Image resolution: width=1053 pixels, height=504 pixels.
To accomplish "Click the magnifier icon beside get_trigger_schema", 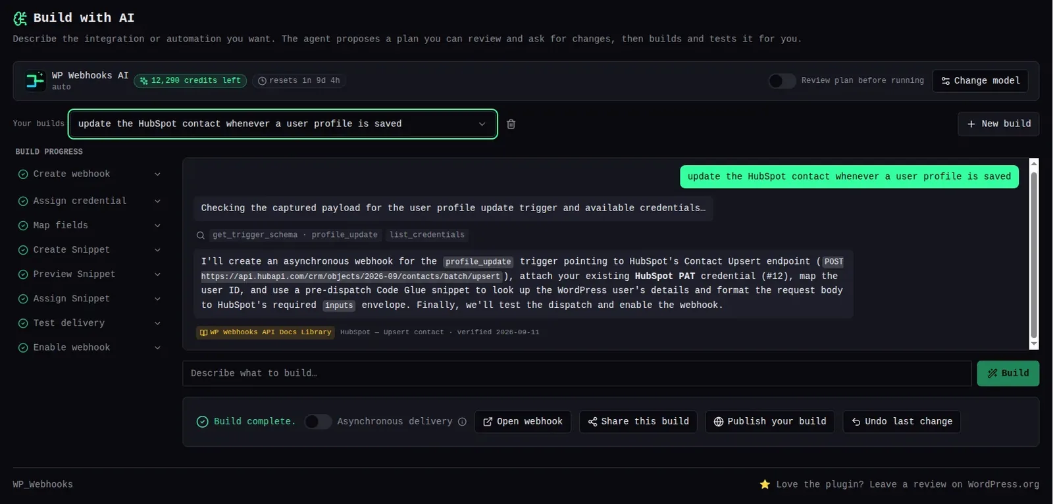I will pyautogui.click(x=201, y=235).
